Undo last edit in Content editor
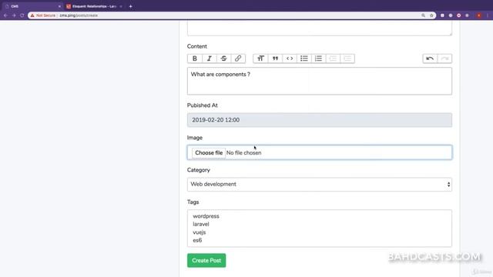Image resolution: width=493 pixels, height=277 pixels. click(x=430, y=58)
